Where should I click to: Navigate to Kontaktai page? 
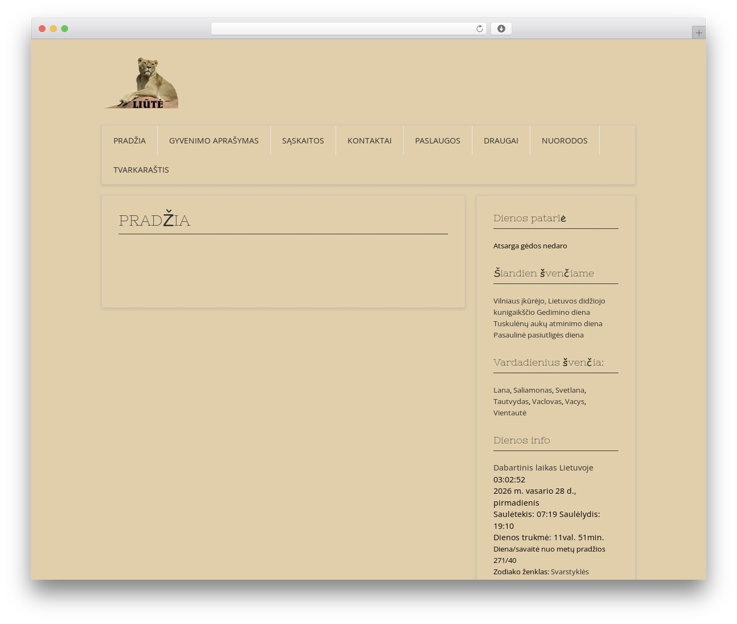coord(370,140)
